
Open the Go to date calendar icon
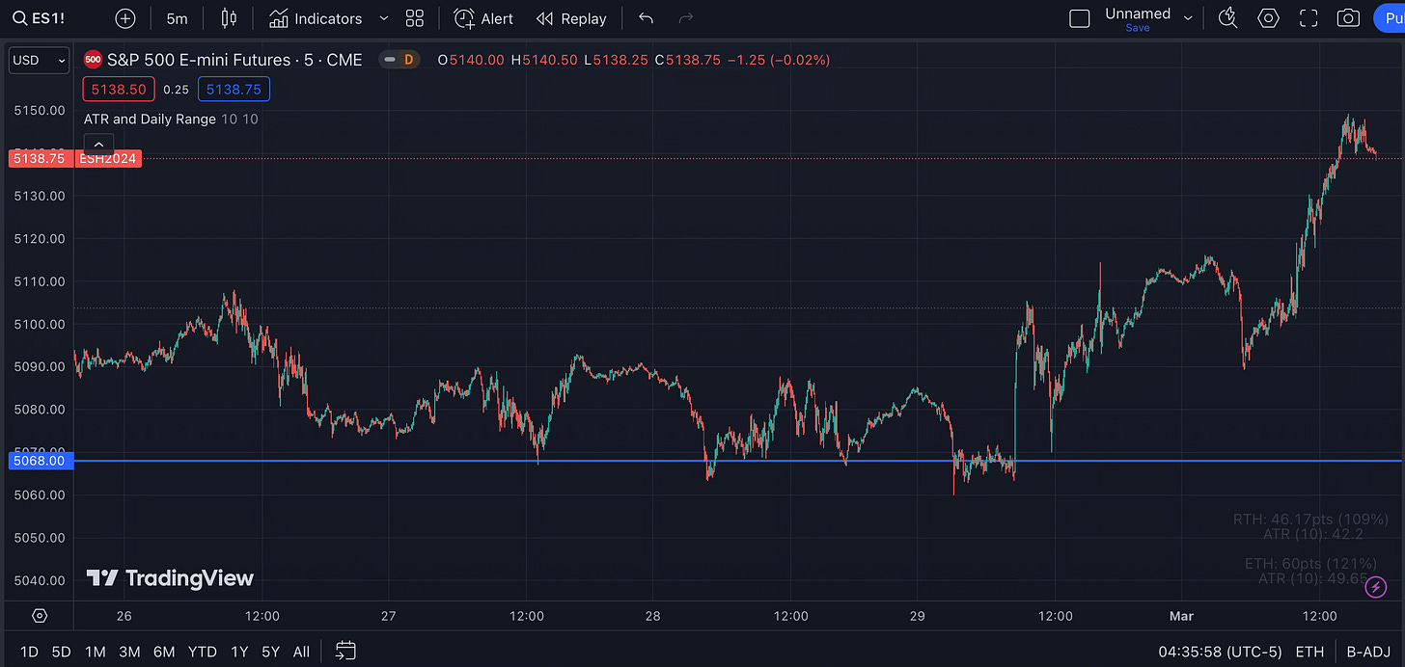point(345,652)
